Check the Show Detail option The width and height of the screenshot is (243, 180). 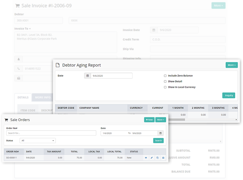(165, 82)
